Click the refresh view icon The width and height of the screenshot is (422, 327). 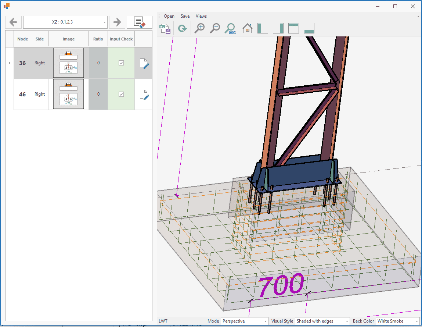[182, 28]
